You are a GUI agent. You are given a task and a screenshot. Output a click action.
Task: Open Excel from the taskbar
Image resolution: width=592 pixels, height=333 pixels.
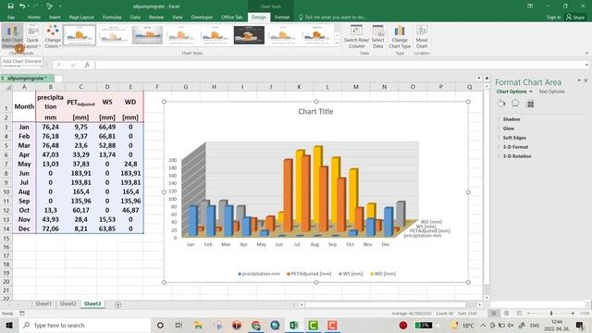294,325
